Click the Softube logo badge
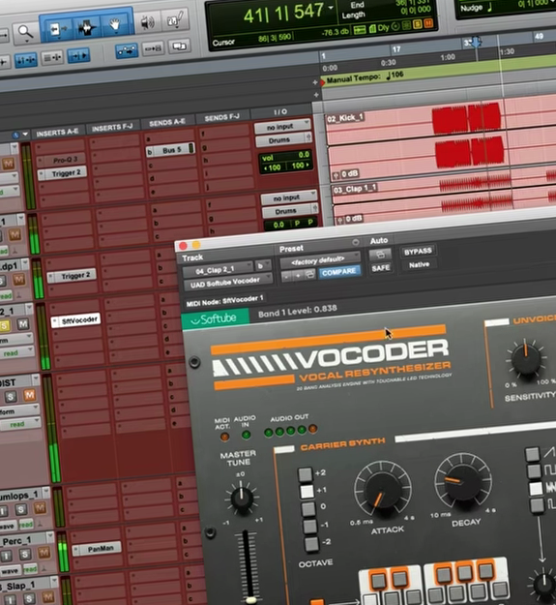The width and height of the screenshot is (556, 605). (x=215, y=319)
